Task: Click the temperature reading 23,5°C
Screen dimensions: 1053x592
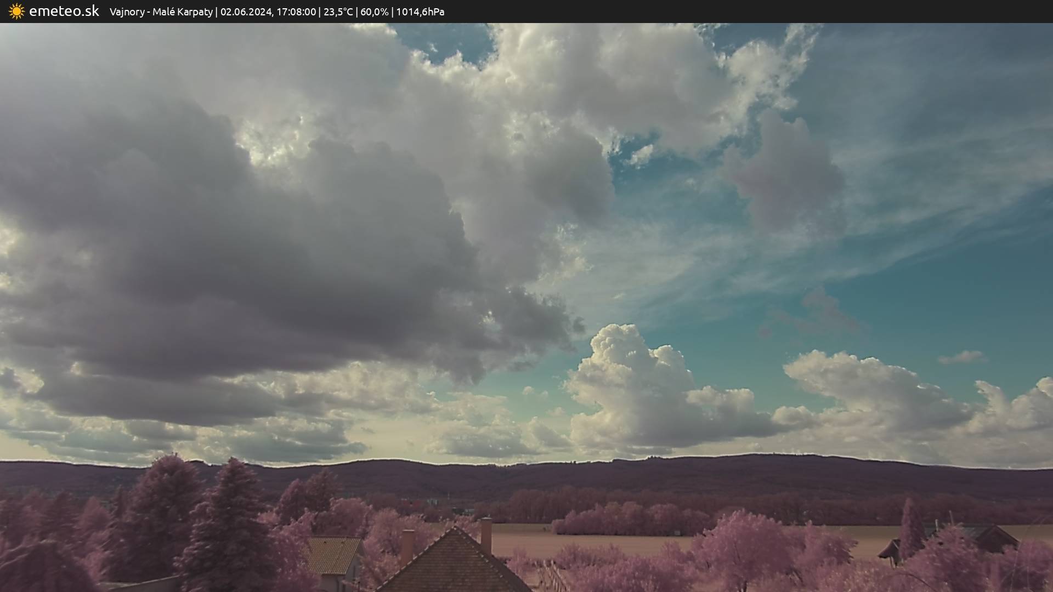Action: [338, 12]
